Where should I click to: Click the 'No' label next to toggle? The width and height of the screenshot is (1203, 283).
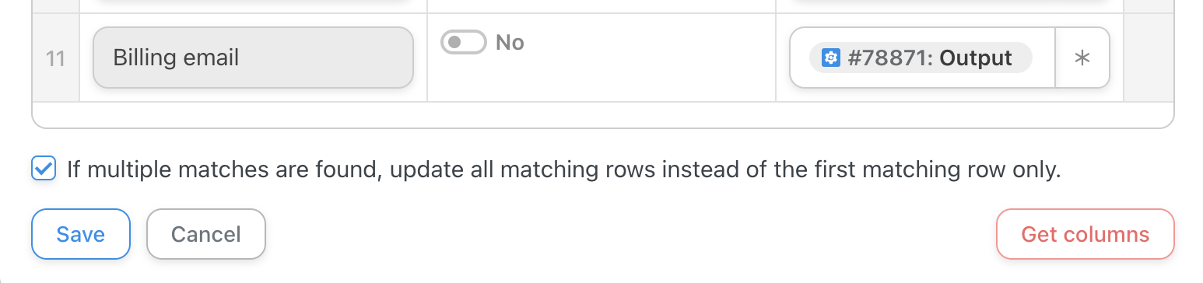tap(510, 42)
